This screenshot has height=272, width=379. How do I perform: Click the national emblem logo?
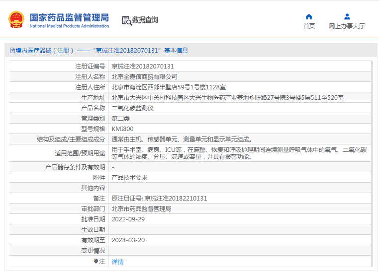pos(17,19)
